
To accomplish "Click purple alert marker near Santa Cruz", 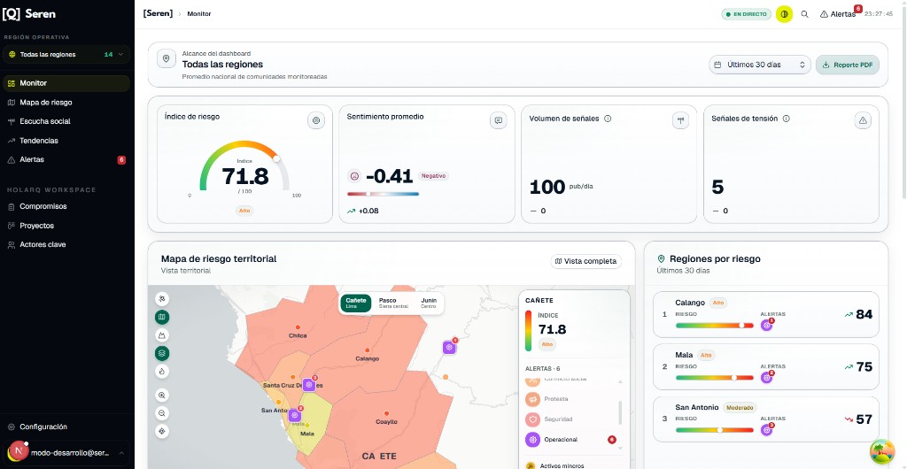I will [x=309, y=385].
